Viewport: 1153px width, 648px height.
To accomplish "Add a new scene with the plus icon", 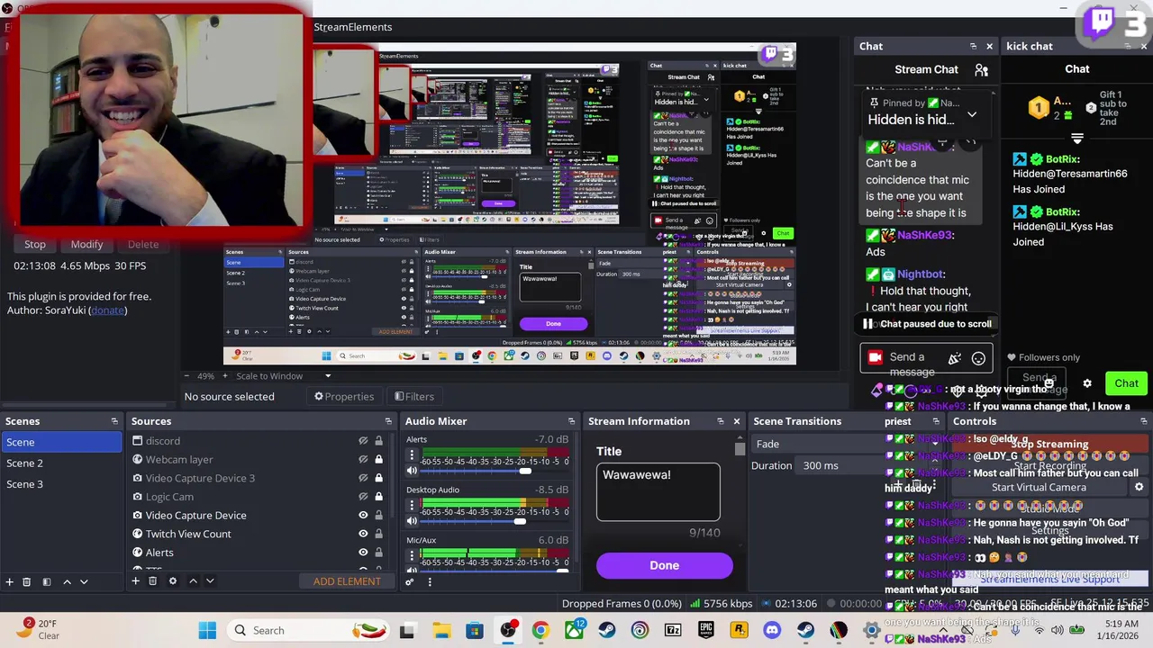I will pyautogui.click(x=9, y=581).
